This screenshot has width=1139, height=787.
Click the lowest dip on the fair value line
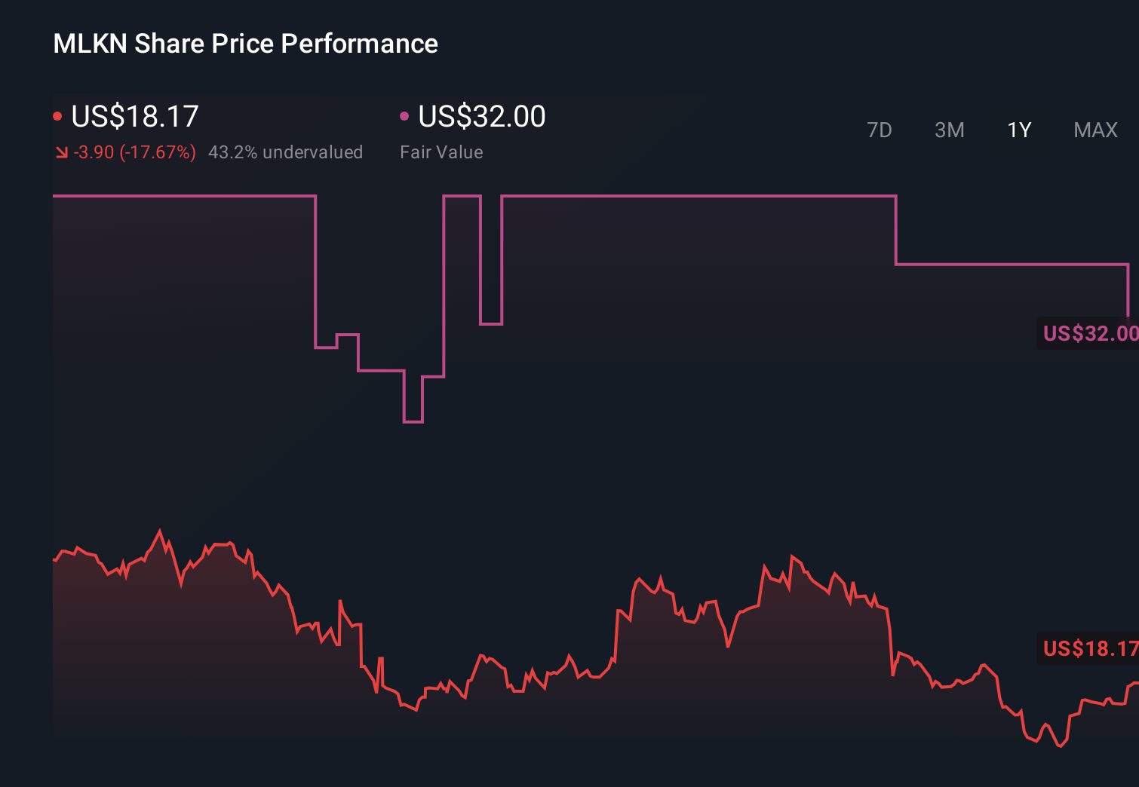click(x=415, y=421)
